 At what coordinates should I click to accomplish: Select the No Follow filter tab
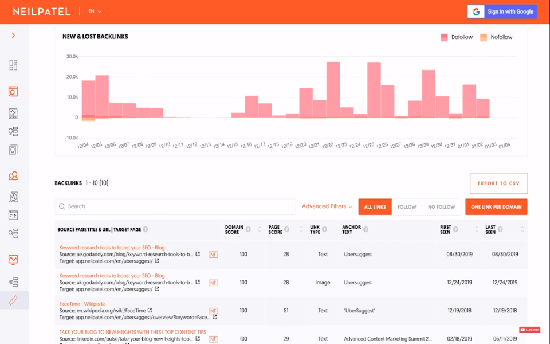441,207
